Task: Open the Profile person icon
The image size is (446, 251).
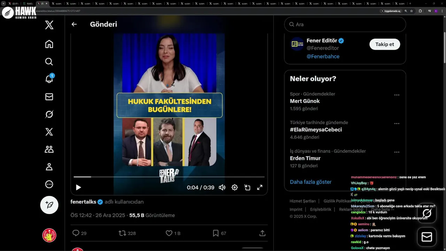Action: point(49,167)
